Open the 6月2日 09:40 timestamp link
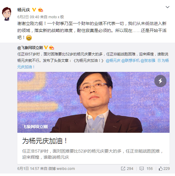Screen dimensions: 175x176 point(28,17)
